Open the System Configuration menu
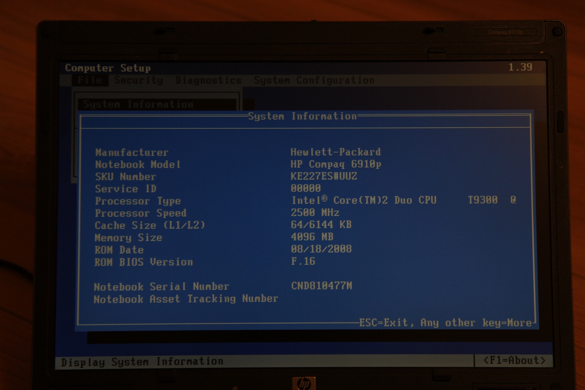This screenshot has height=390, width=585. (314, 80)
